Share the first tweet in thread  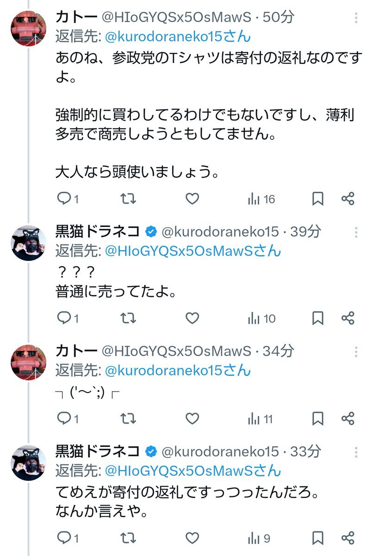[348, 199]
